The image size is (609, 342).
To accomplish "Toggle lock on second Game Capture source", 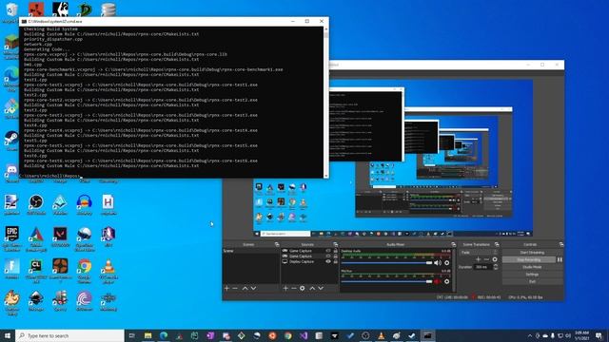I will pos(336,256).
